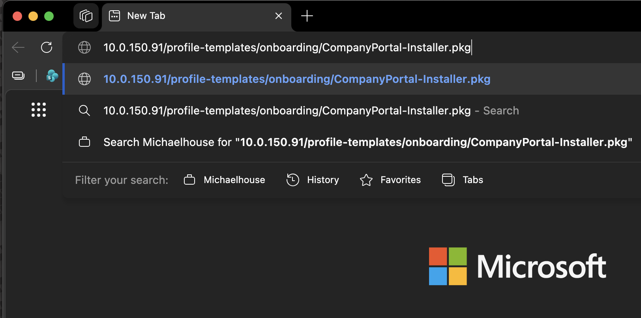This screenshot has width=641, height=318.
Task: Click the favorites bar card icon
Action: tap(18, 75)
